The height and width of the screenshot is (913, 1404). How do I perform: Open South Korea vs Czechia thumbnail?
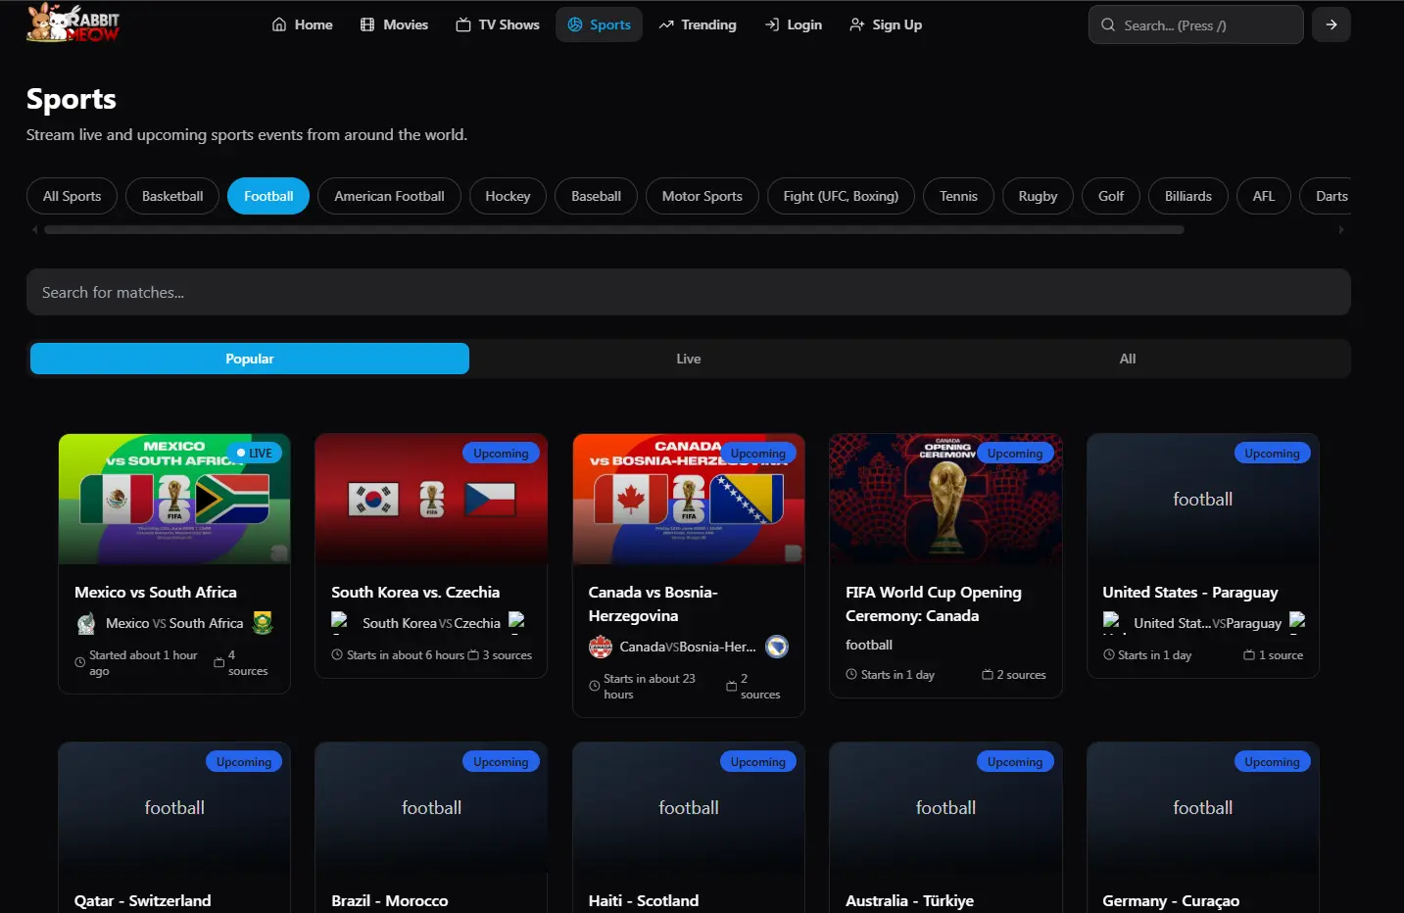pyautogui.click(x=431, y=499)
